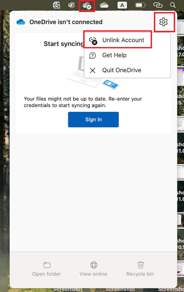Choose 'Get Help' from the menu

pyautogui.click(x=115, y=55)
